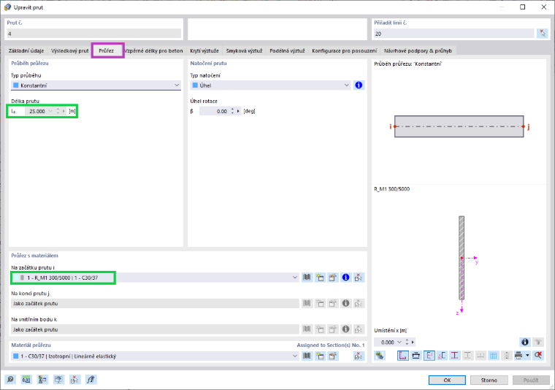Image resolution: width=555 pixels, height=390 pixels.
Task: Toggle section axes C-shape icon in preview toolbar
Action: click(x=442, y=356)
